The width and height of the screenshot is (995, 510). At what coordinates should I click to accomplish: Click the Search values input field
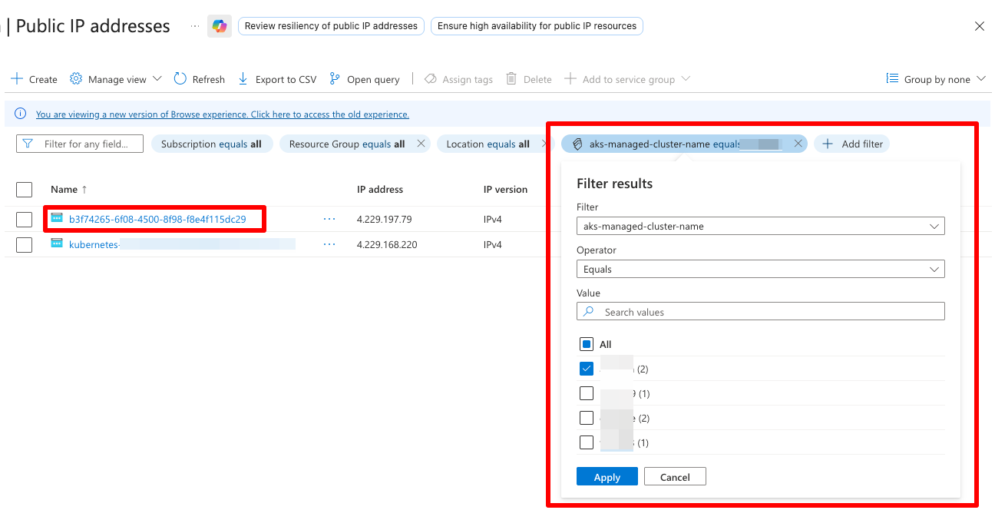(x=760, y=311)
